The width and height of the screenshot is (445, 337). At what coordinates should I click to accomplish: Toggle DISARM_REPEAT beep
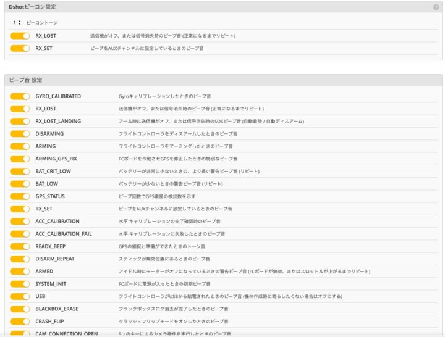click(20, 259)
